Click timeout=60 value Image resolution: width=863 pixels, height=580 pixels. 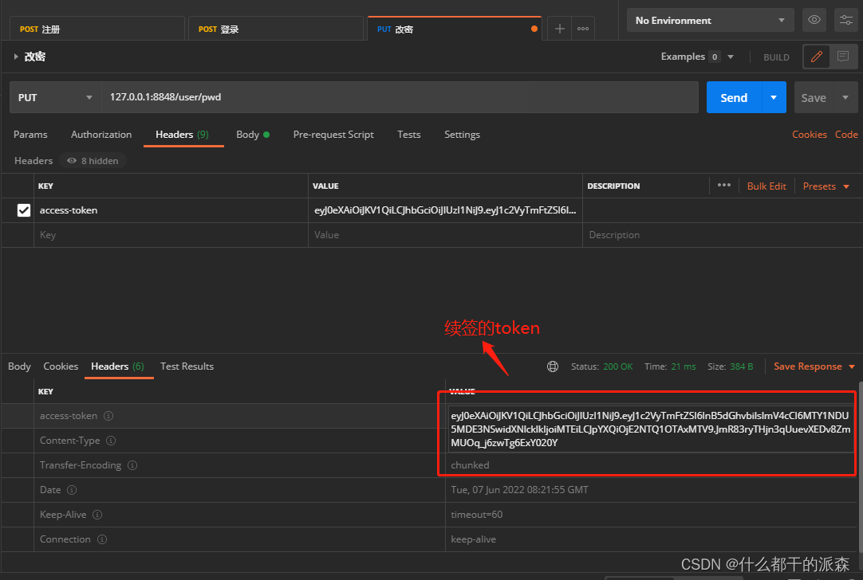tap(477, 515)
